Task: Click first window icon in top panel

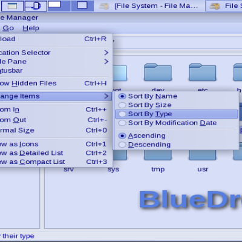Action: pyautogui.click(x=12, y=6)
